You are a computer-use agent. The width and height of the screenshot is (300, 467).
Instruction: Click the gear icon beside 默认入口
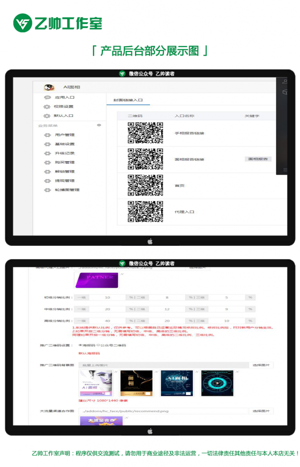pyautogui.click(x=47, y=116)
